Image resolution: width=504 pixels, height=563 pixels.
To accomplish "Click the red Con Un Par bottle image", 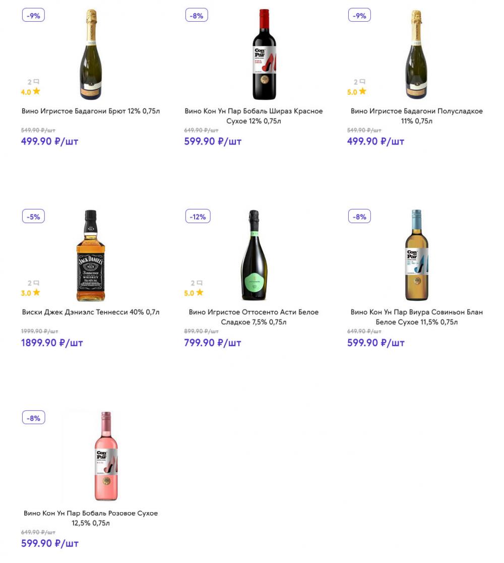I will 264,54.
